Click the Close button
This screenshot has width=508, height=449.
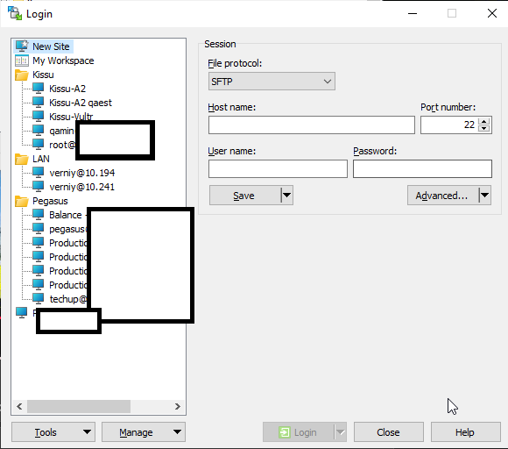coord(389,432)
